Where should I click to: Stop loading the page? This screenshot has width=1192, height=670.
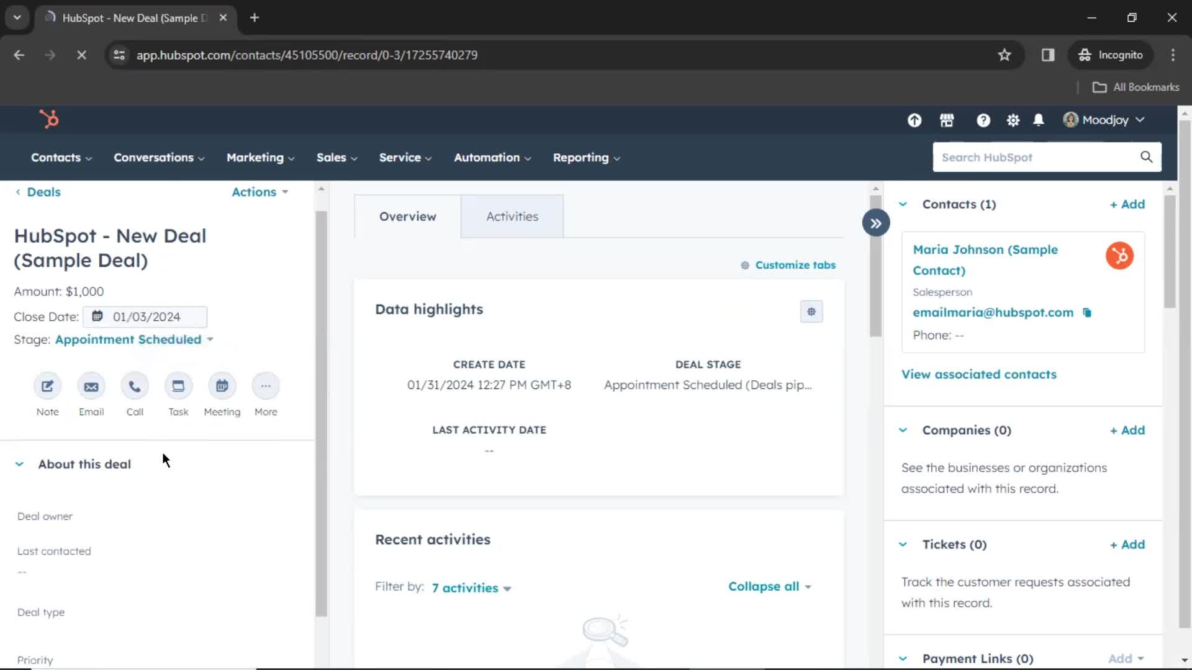[81, 55]
